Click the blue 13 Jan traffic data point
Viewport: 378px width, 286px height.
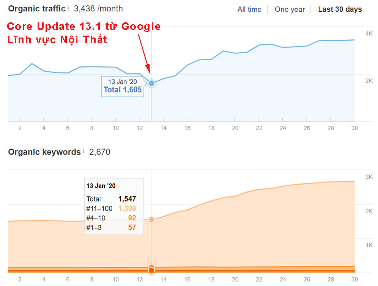[x=151, y=83]
